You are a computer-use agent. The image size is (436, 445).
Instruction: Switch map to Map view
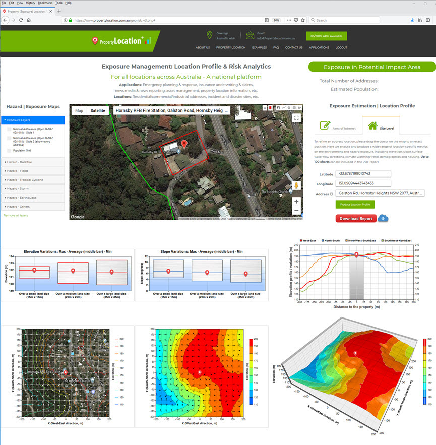(x=79, y=111)
